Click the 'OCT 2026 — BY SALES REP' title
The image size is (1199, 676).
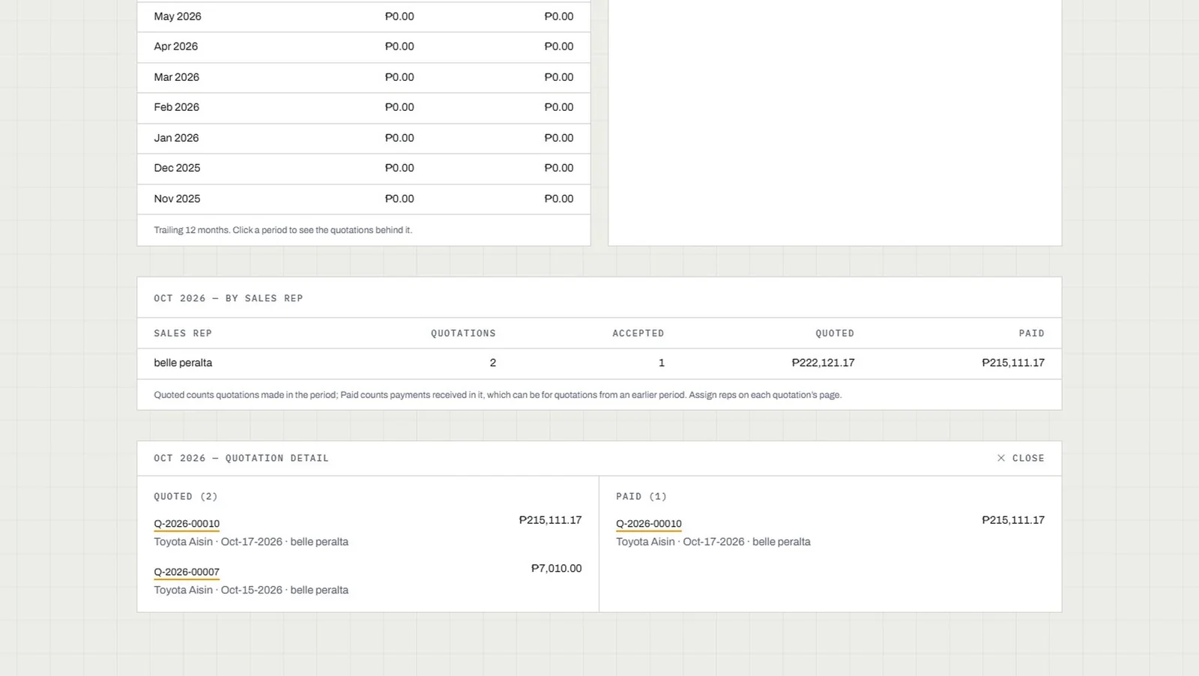coord(229,298)
